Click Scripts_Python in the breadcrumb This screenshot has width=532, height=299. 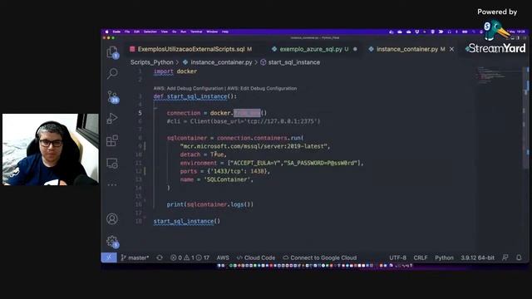click(x=151, y=62)
